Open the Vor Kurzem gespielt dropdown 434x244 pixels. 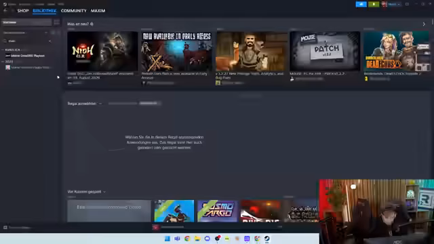click(x=86, y=191)
